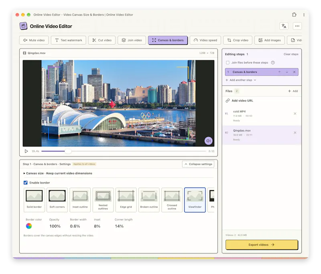Click the Applies to all videos badge

pyautogui.click(x=84, y=164)
